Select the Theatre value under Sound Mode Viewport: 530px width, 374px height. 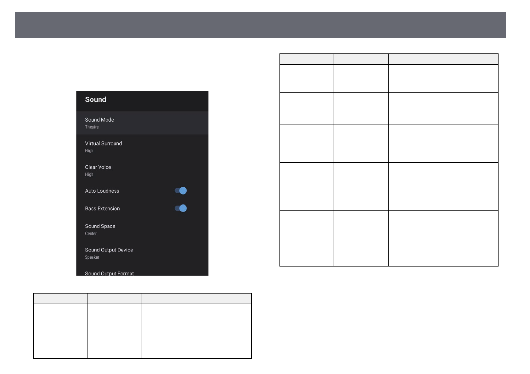click(x=92, y=127)
